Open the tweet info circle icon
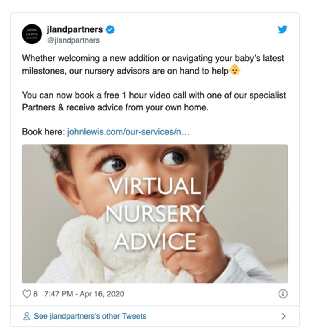Image resolution: width=310 pixels, height=336 pixels. [x=283, y=294]
